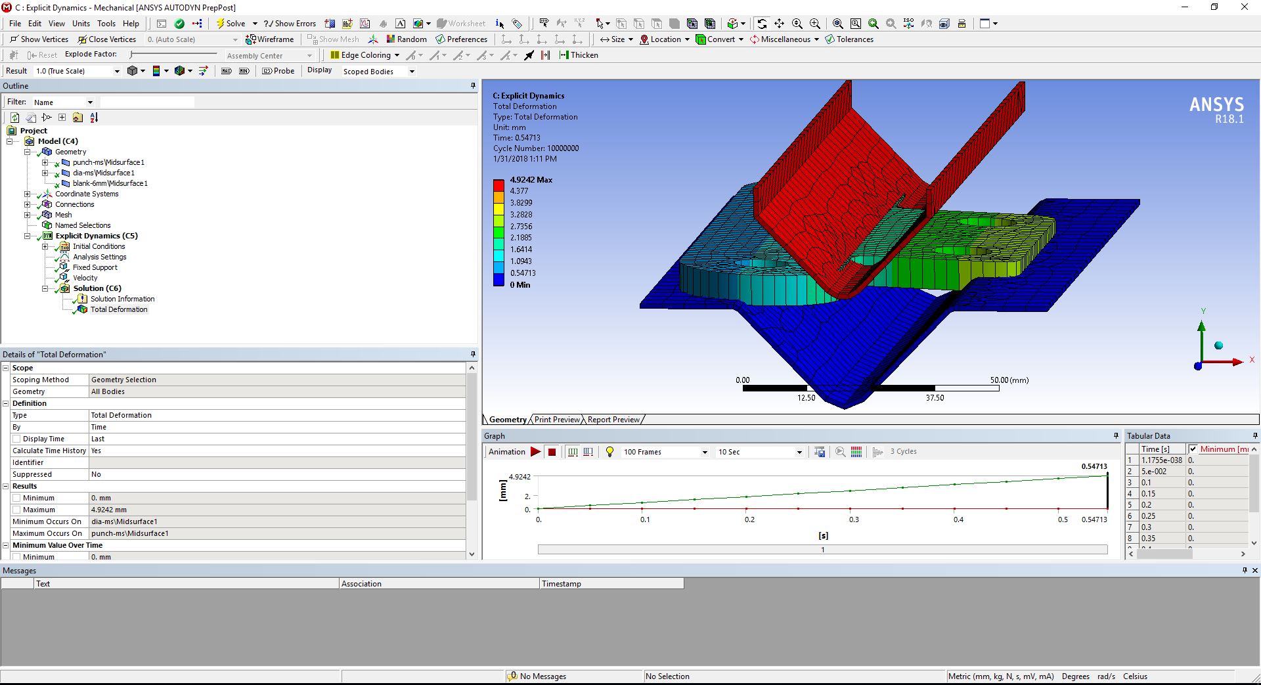Select Total Deformation in the Outline tree
The width and height of the screenshot is (1261, 685).
[x=119, y=309]
